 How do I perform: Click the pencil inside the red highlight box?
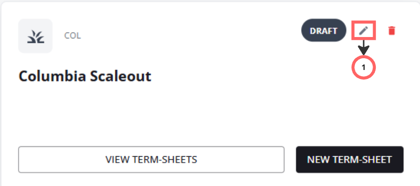(364, 31)
